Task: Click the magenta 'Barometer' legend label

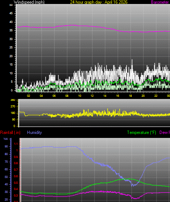Action: pos(160,2)
